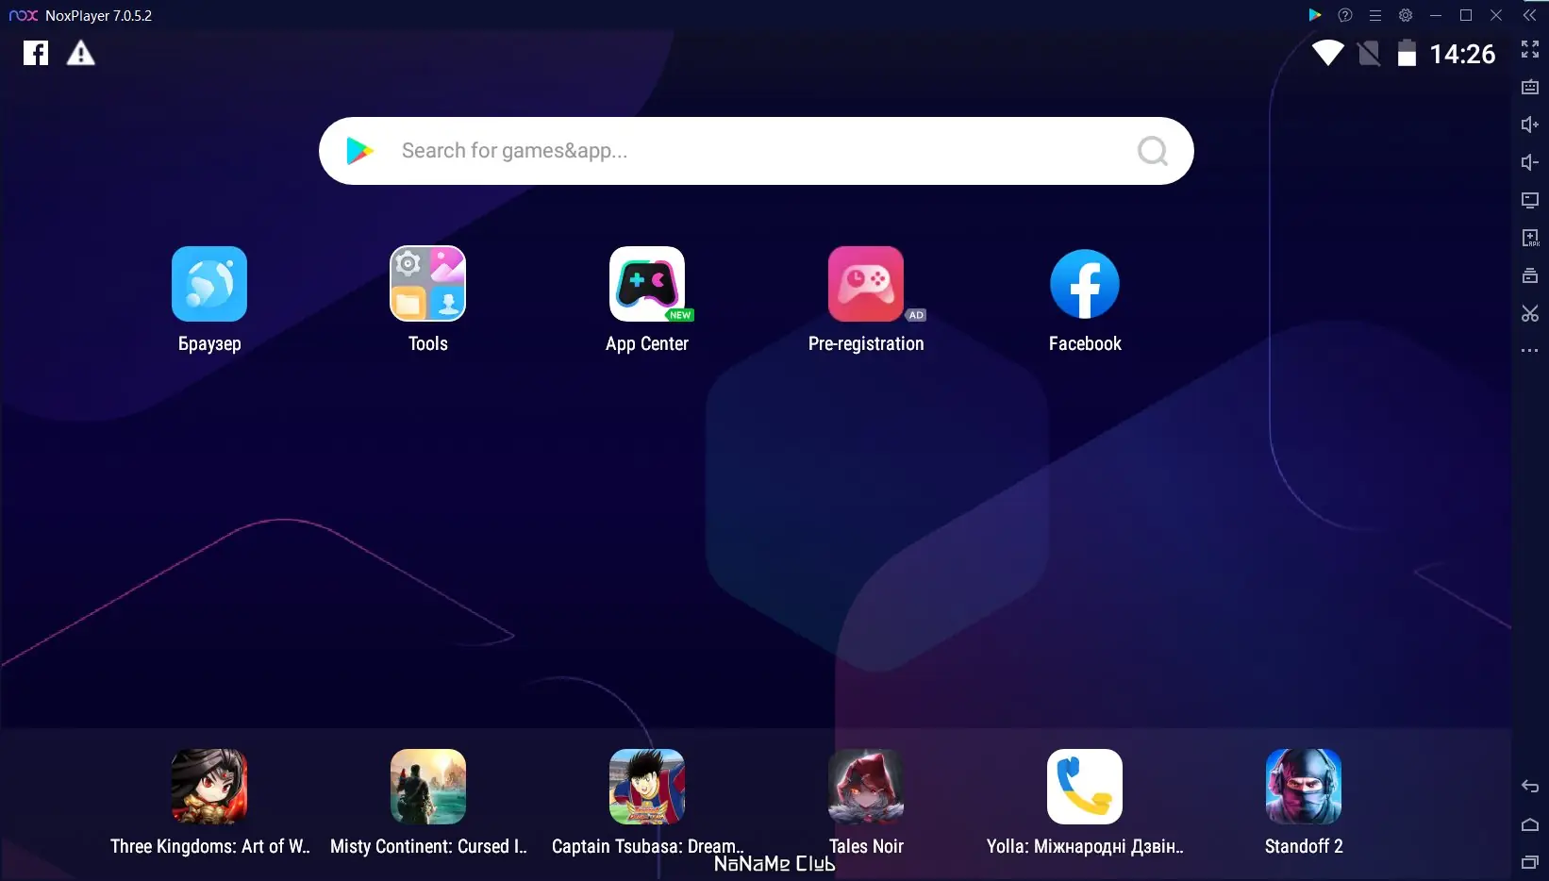The image size is (1549, 881).
Task: Enter fullscreen mode from the sidebar
Action: [x=1530, y=49]
